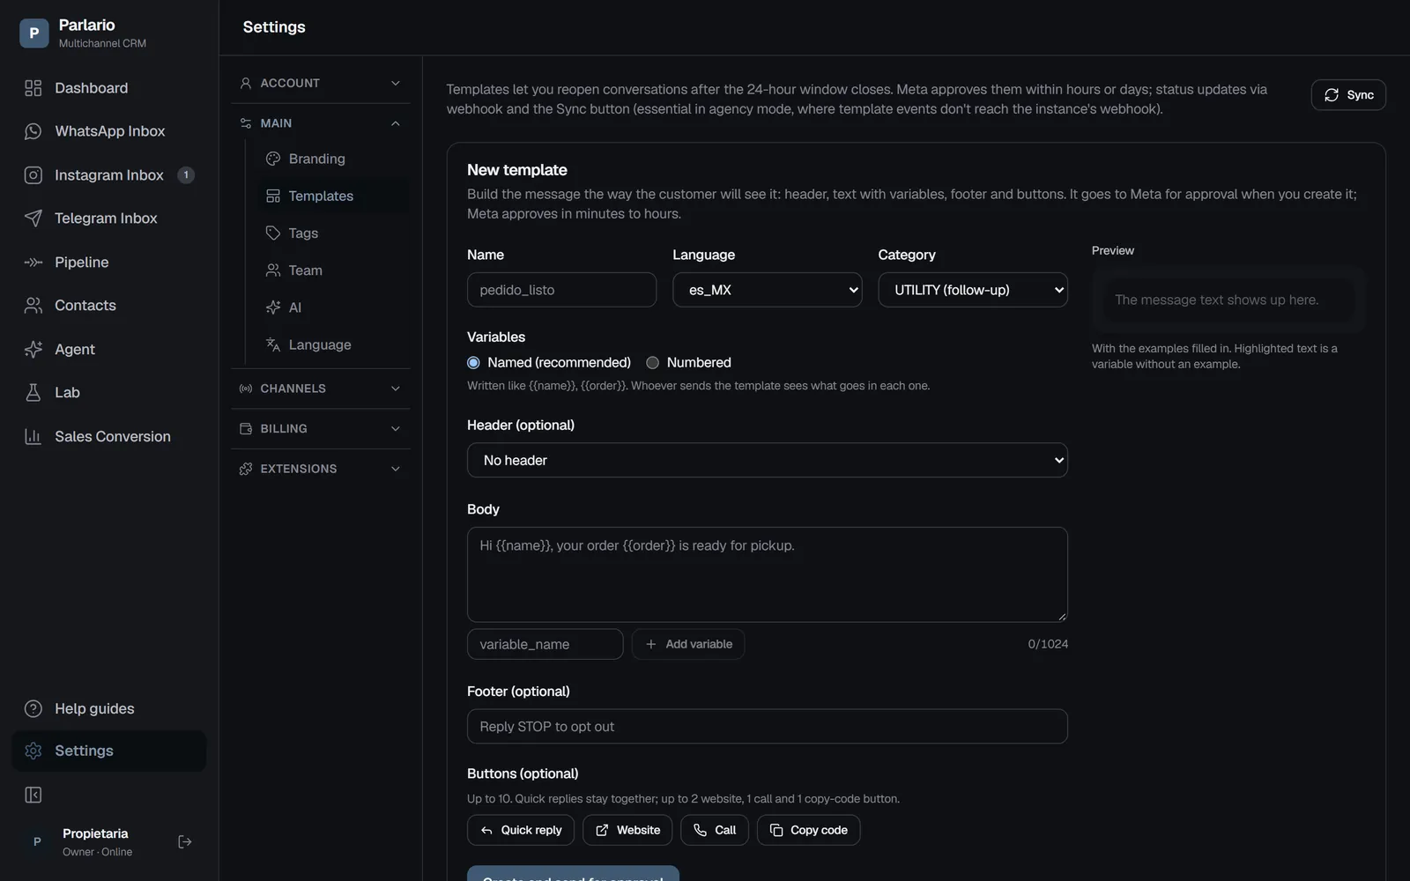This screenshot has height=881, width=1410.
Task: Collapse the MAIN settings section
Action: [x=321, y=123]
